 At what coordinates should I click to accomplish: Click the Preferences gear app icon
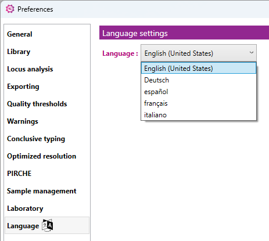(x=10, y=9)
